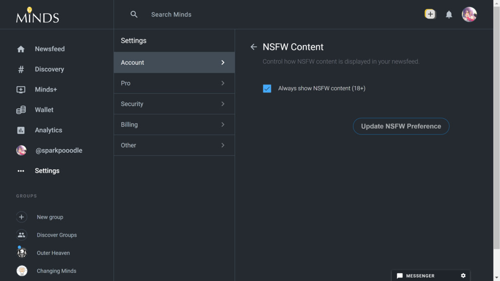Select Settings in sidebar

point(47,171)
